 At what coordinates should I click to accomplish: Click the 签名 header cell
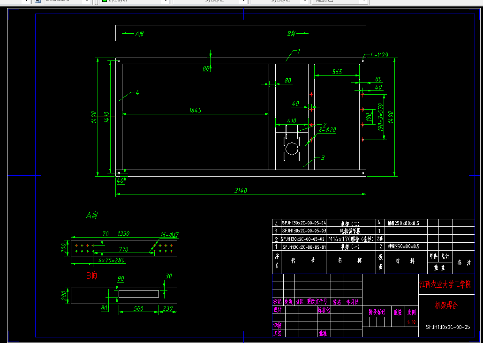coord(337,302)
